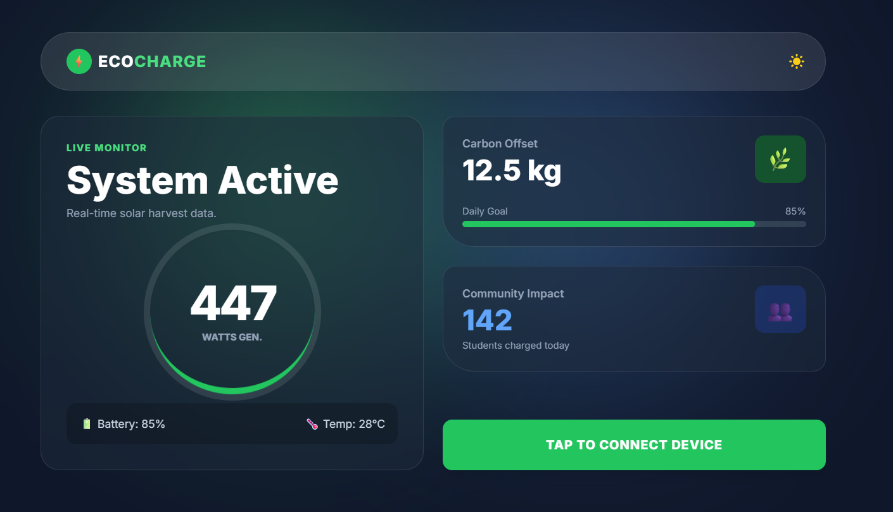This screenshot has height=512, width=893.
Task: Click the Temp: 28°C status text
Action: (353, 424)
